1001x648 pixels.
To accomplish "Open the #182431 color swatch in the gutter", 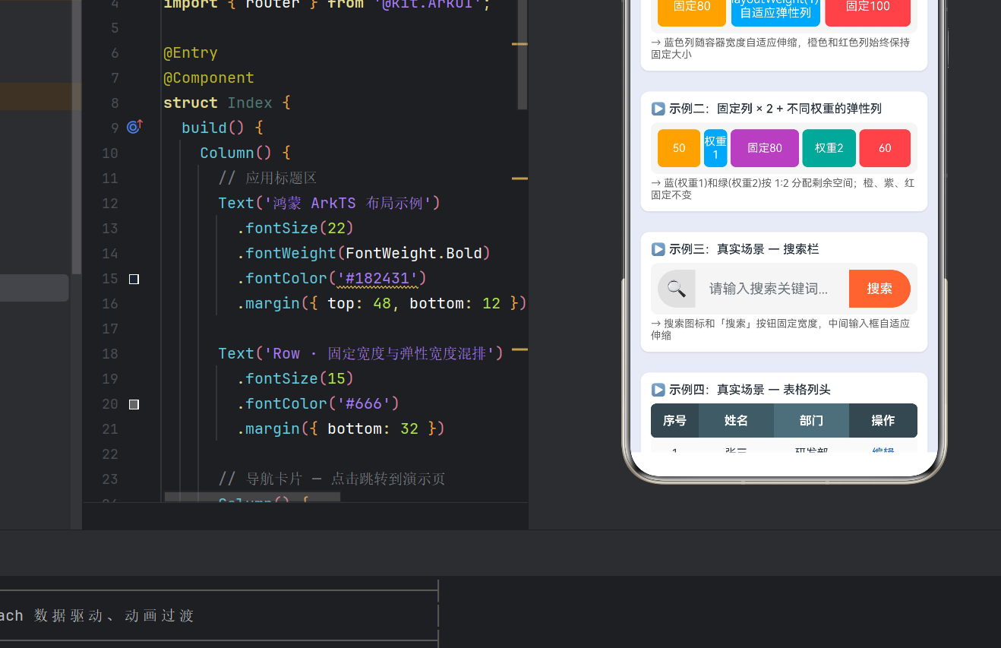I will coord(134,279).
